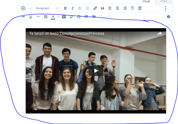Expand the arrow next to Add icon
This screenshot has height=124, width=178.
[x=30, y=8]
